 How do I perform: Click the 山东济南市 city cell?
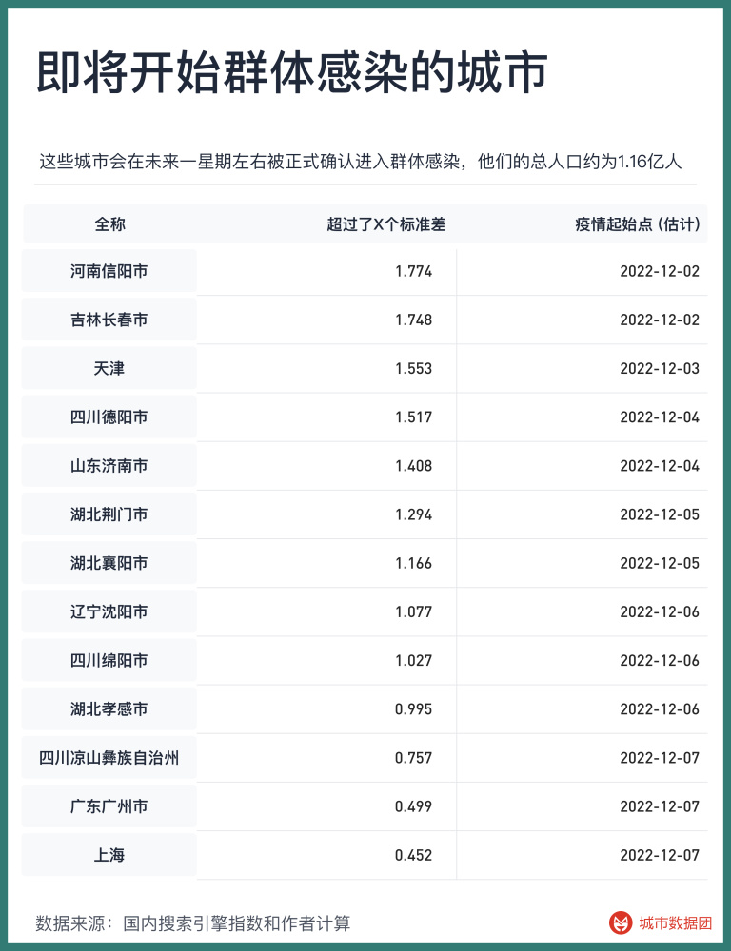[109, 466]
